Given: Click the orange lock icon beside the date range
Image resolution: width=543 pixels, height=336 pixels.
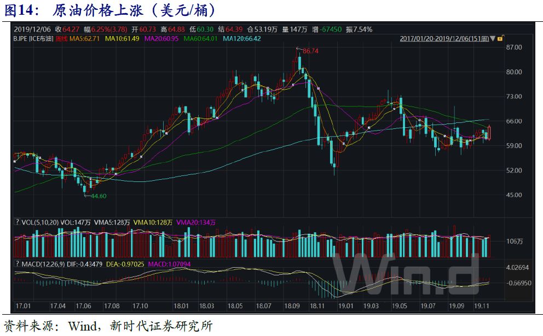Looking at the screenshot, I should [x=500, y=39].
